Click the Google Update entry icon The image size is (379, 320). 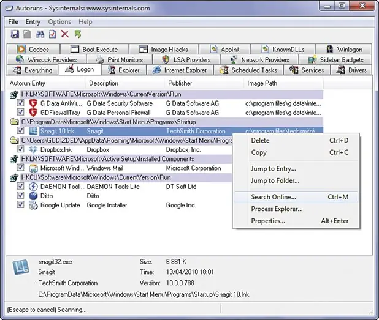click(x=33, y=205)
